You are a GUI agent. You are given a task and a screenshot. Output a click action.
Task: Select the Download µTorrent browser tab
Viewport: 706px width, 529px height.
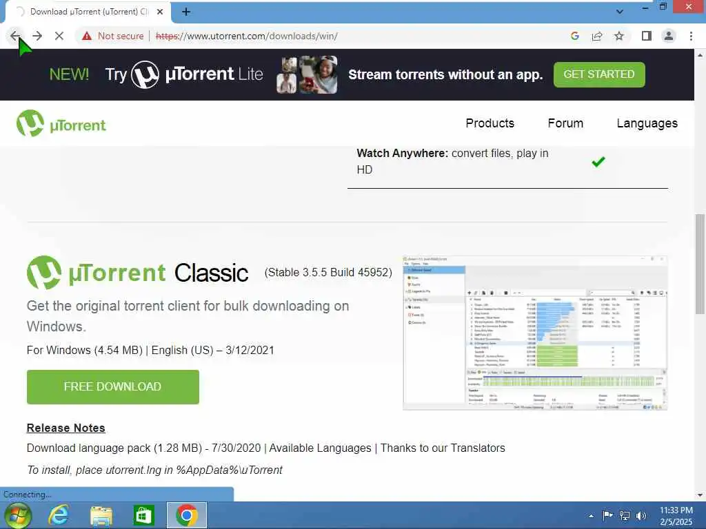pos(89,12)
